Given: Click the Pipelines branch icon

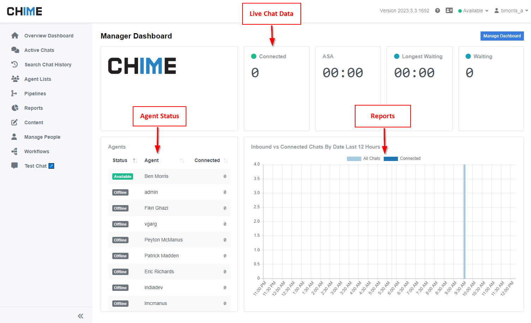Looking at the screenshot, I should (x=14, y=94).
